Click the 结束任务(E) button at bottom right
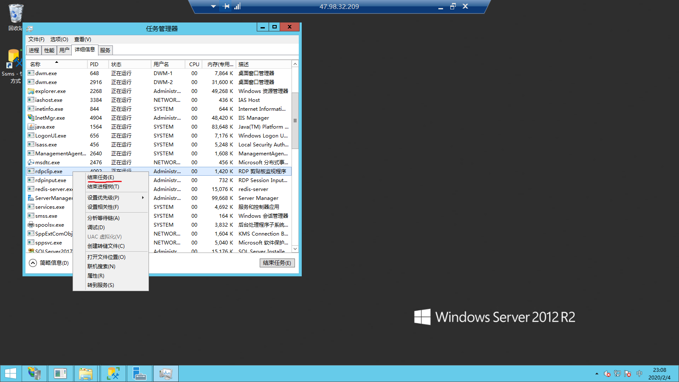 [277, 263]
